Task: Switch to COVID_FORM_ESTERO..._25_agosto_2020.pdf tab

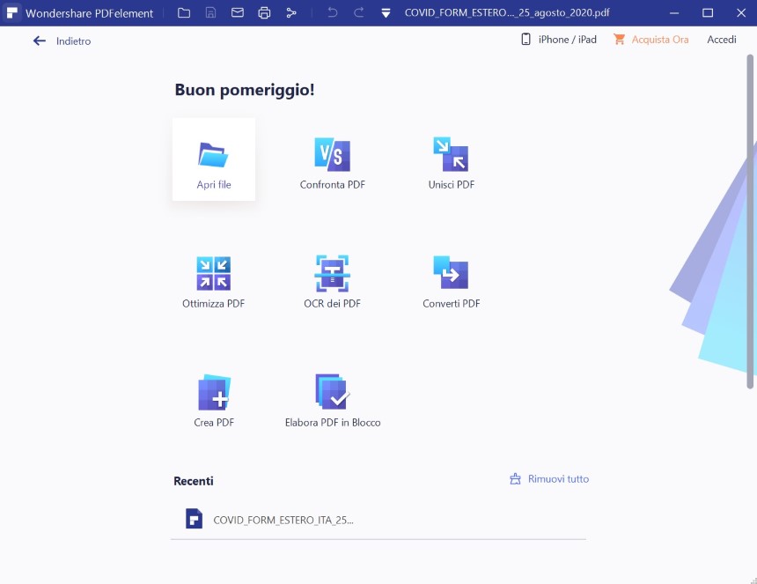Action: [x=507, y=13]
